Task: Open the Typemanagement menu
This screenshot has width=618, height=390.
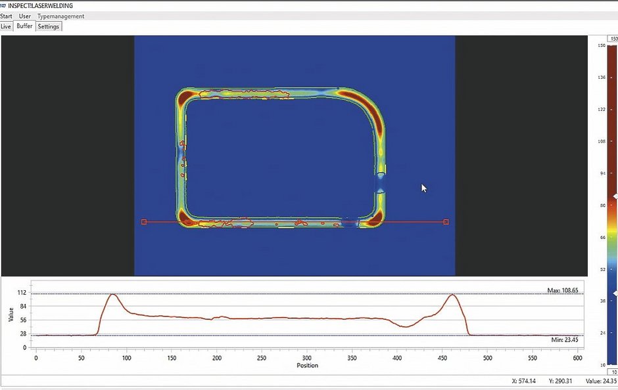Action: click(x=61, y=16)
